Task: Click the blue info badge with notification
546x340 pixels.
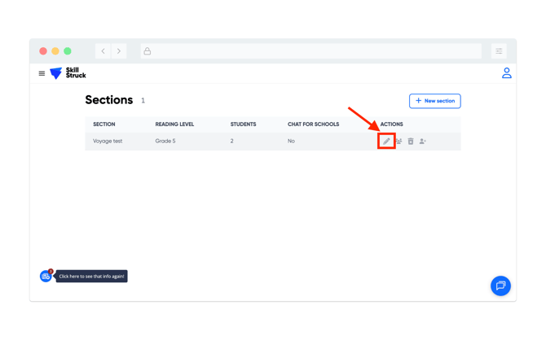Action: tap(46, 277)
